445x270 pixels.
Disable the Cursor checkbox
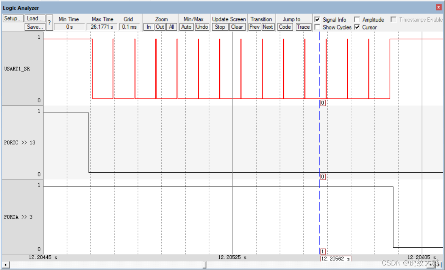(357, 27)
